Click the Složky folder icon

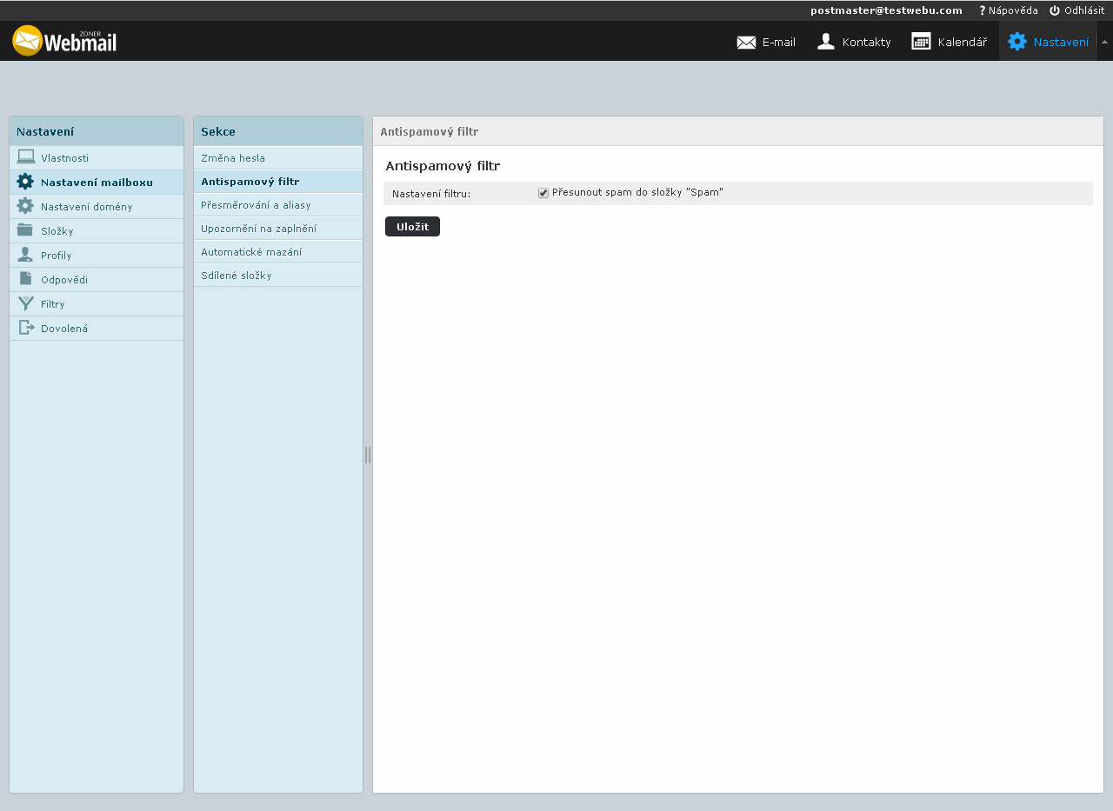[25, 230]
